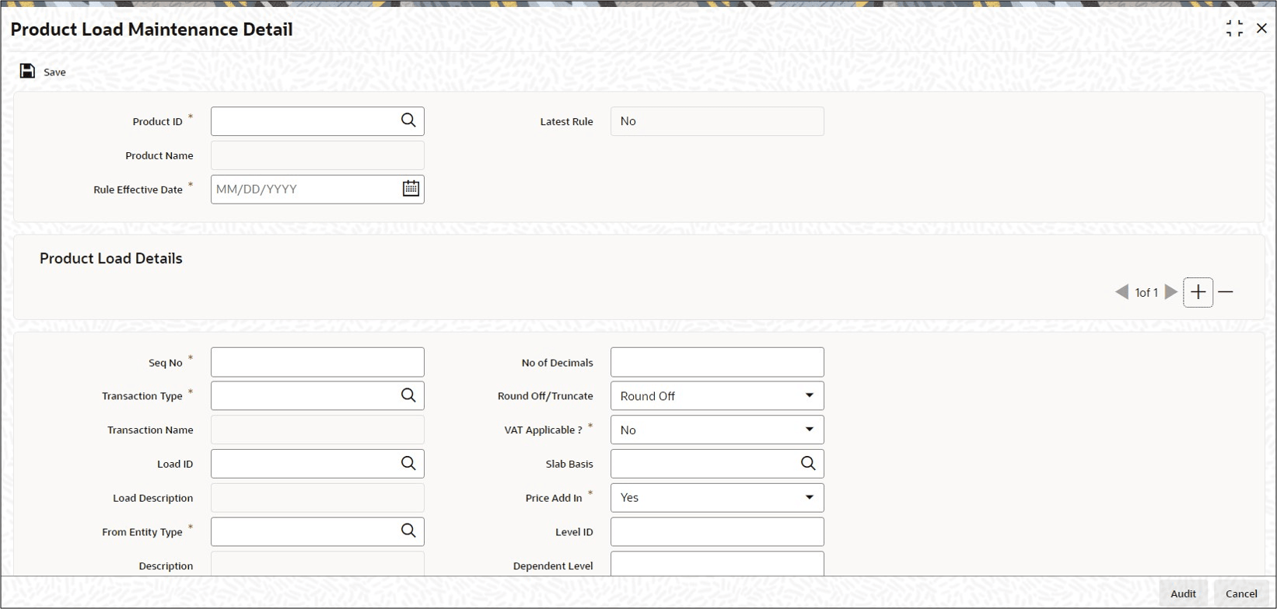This screenshot has height=609, width=1277.
Task: Click the Save floppy disk icon
Action: point(27,71)
